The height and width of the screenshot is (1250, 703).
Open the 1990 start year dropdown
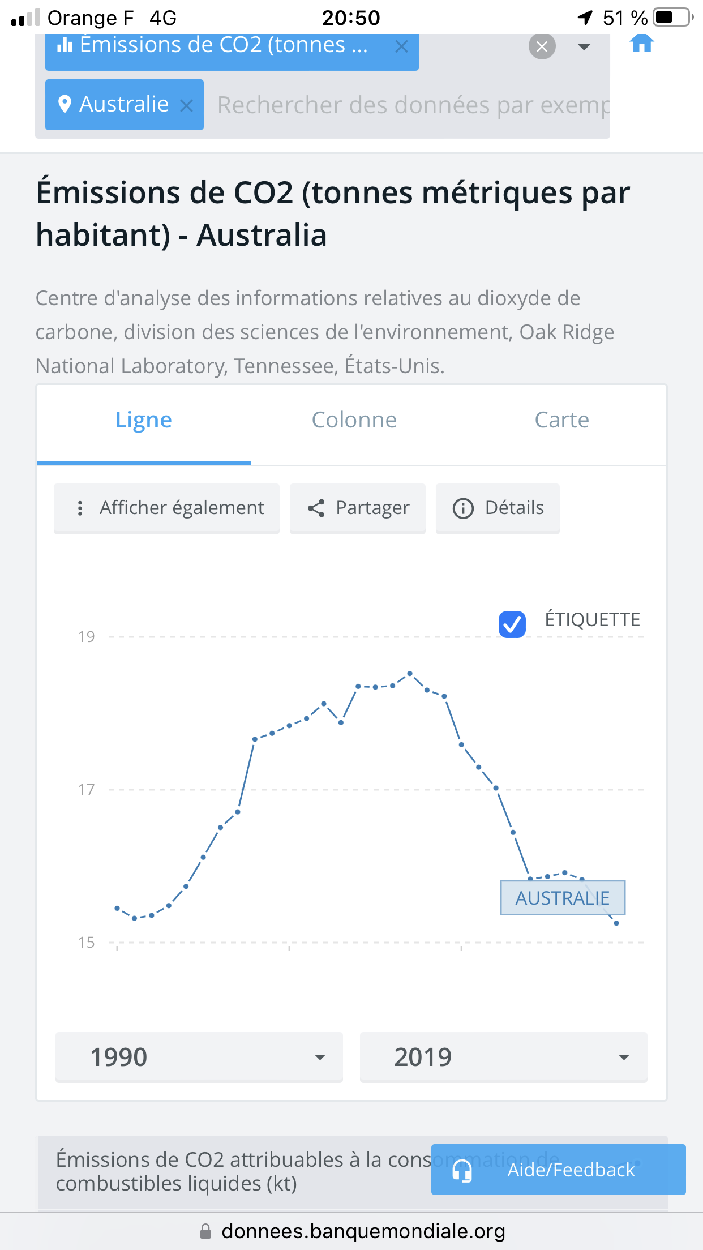click(199, 1057)
